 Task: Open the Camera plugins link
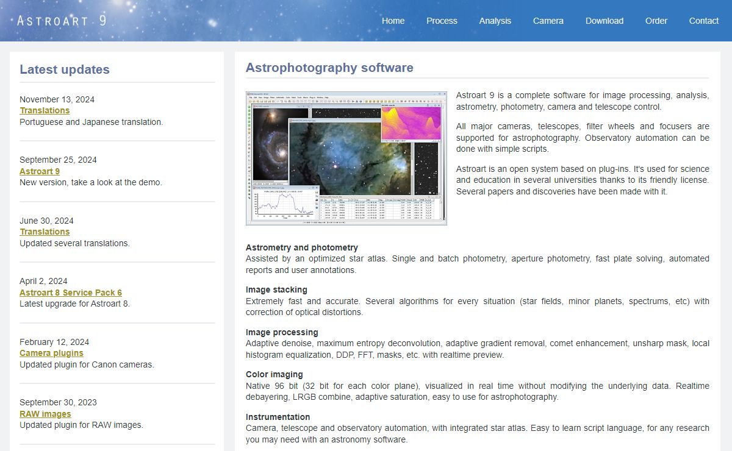pos(51,353)
